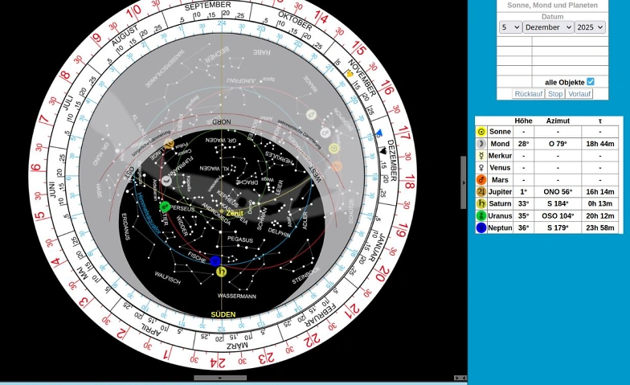
Task: Click the green Uranus marker on the star chart
Action: pyautogui.click(x=165, y=207)
